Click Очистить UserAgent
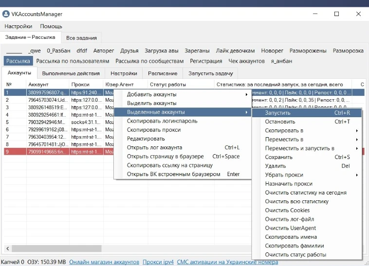 pyautogui.click(x=307, y=228)
